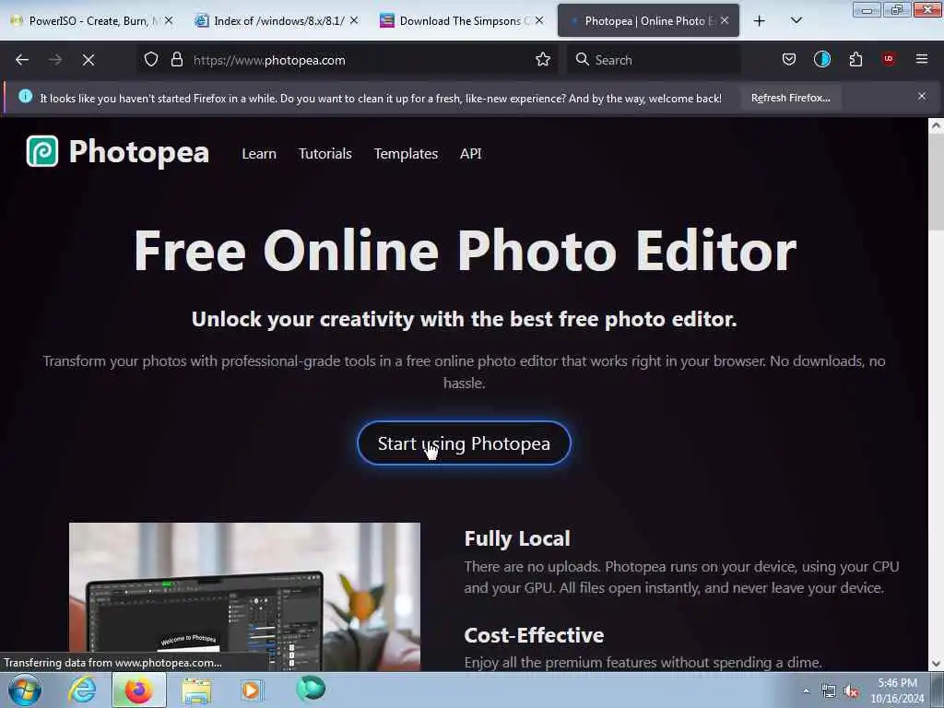944x708 pixels.
Task: Switch to Download The Simpsons tab
Action: point(463,21)
